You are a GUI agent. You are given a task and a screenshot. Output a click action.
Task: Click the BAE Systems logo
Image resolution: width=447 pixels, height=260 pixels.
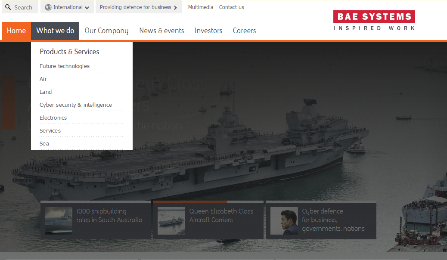(374, 20)
